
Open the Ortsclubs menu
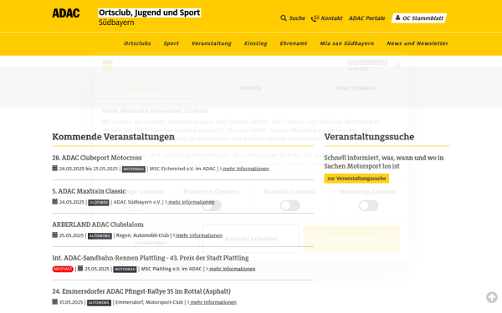(137, 43)
